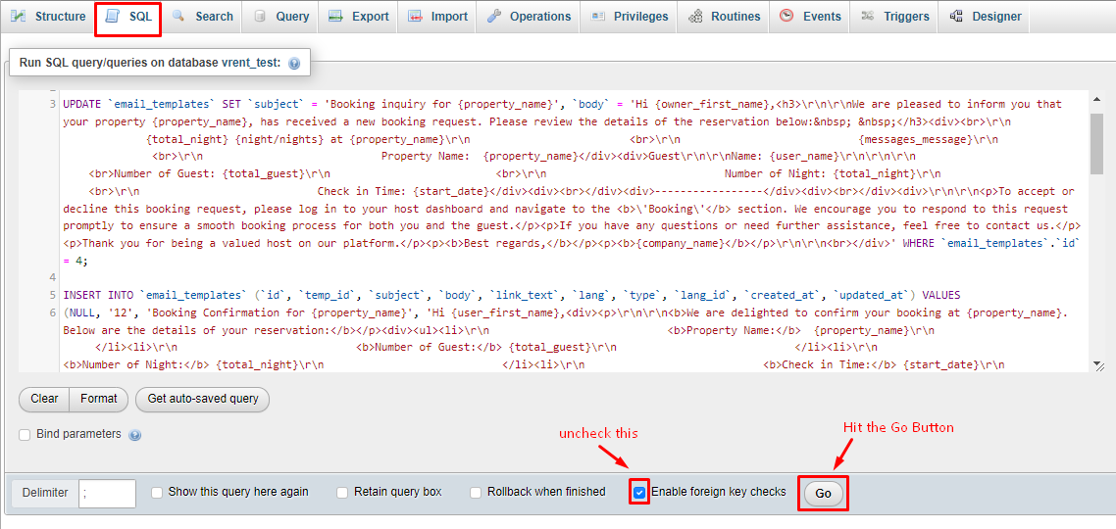Click the Operations wrench icon
This screenshot has height=529, width=1116.
coord(493,17)
